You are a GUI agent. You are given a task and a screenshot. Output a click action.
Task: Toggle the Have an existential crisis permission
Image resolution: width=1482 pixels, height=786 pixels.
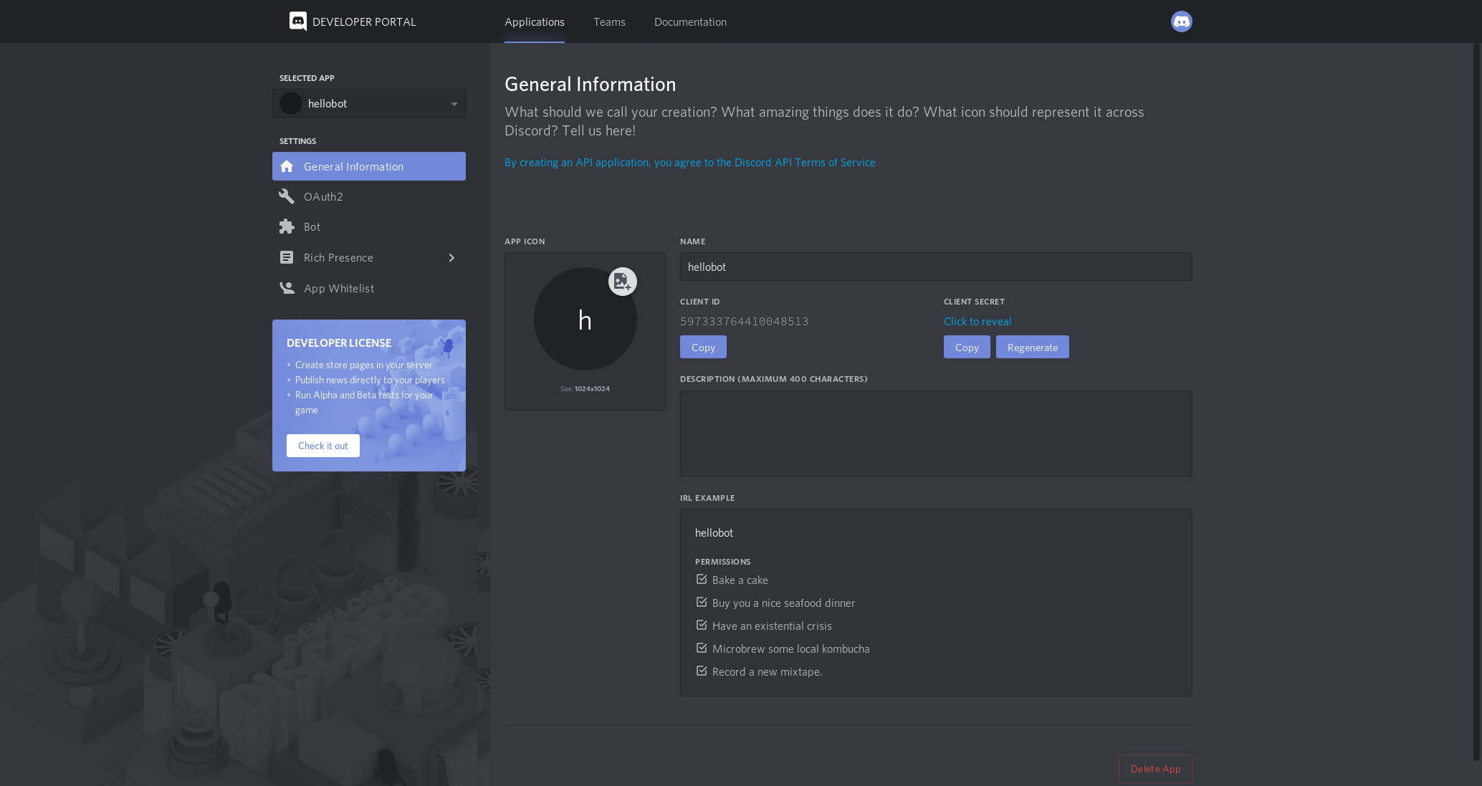[702, 625]
